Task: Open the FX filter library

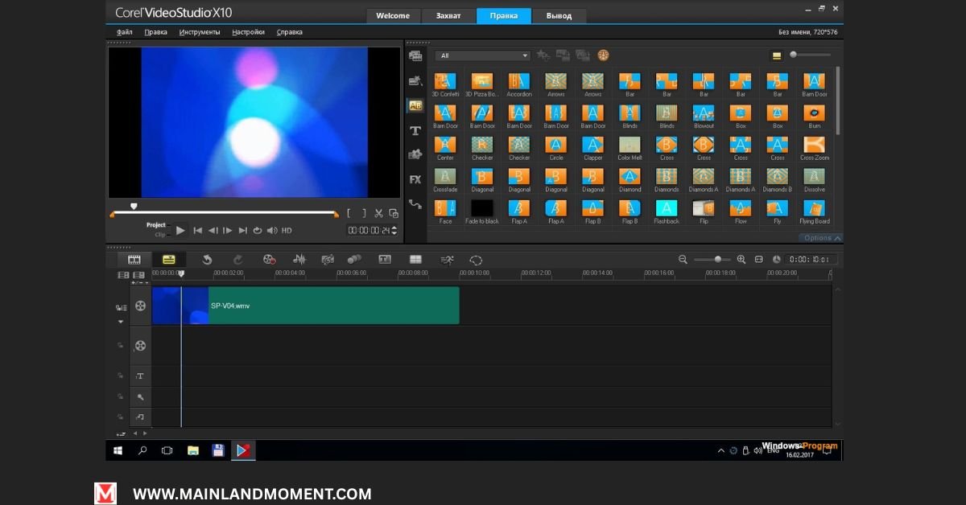Action: click(415, 179)
